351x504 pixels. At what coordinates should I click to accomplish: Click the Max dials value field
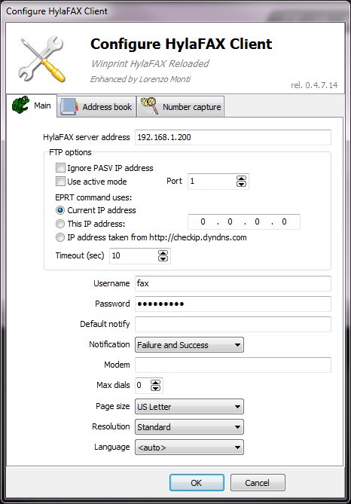click(142, 386)
